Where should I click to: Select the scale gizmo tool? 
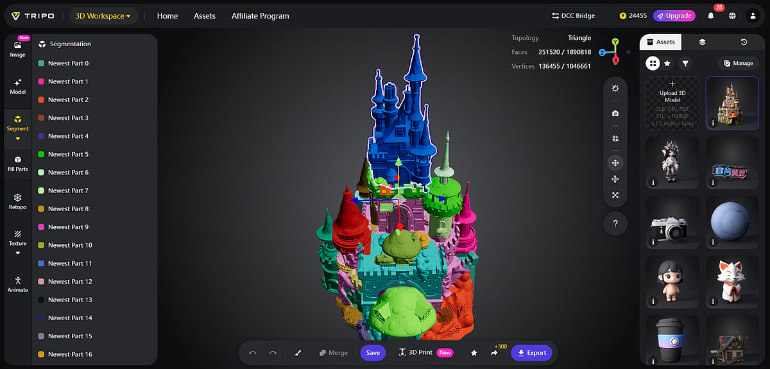[615, 195]
